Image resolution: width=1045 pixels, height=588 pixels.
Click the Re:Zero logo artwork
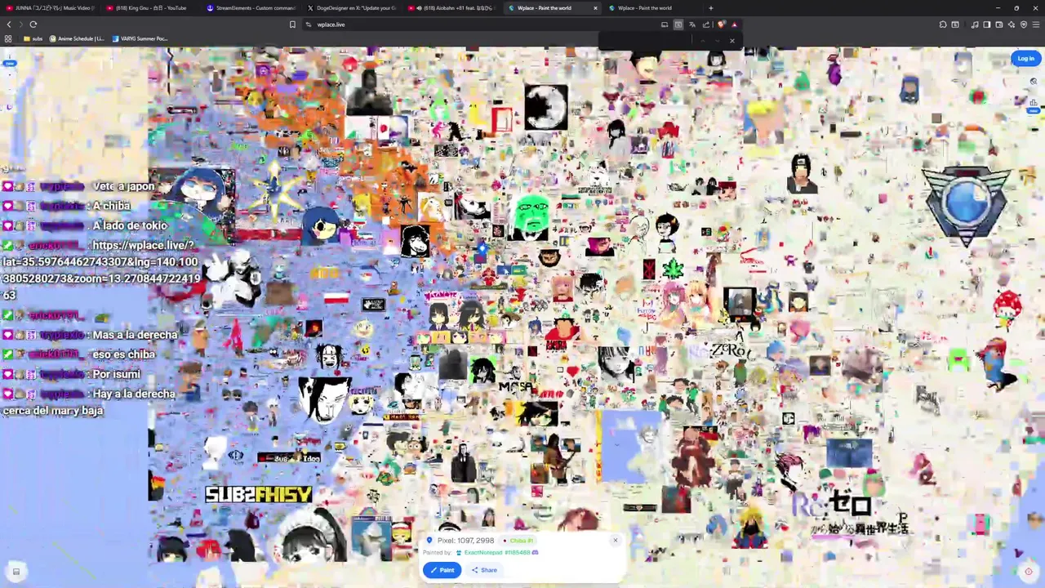pyautogui.click(x=849, y=513)
